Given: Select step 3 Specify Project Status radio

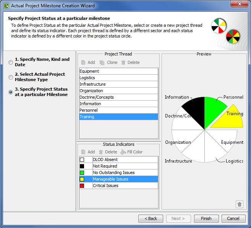Looking at the screenshot, I should point(11,92).
